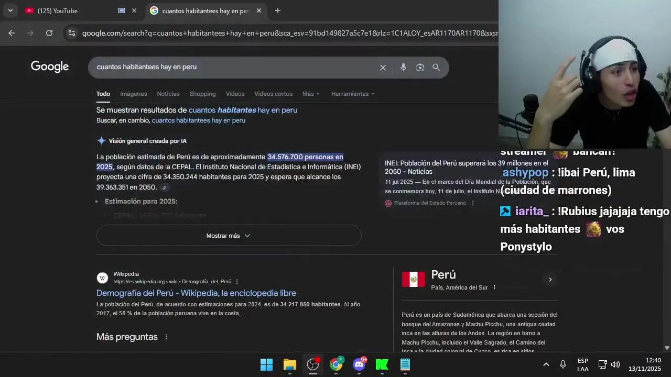Click the address bar URL

(x=290, y=33)
